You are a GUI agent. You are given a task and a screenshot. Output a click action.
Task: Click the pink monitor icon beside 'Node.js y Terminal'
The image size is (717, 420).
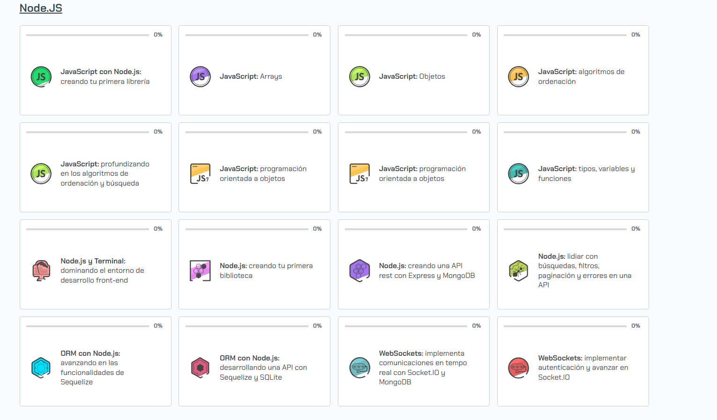click(41, 271)
